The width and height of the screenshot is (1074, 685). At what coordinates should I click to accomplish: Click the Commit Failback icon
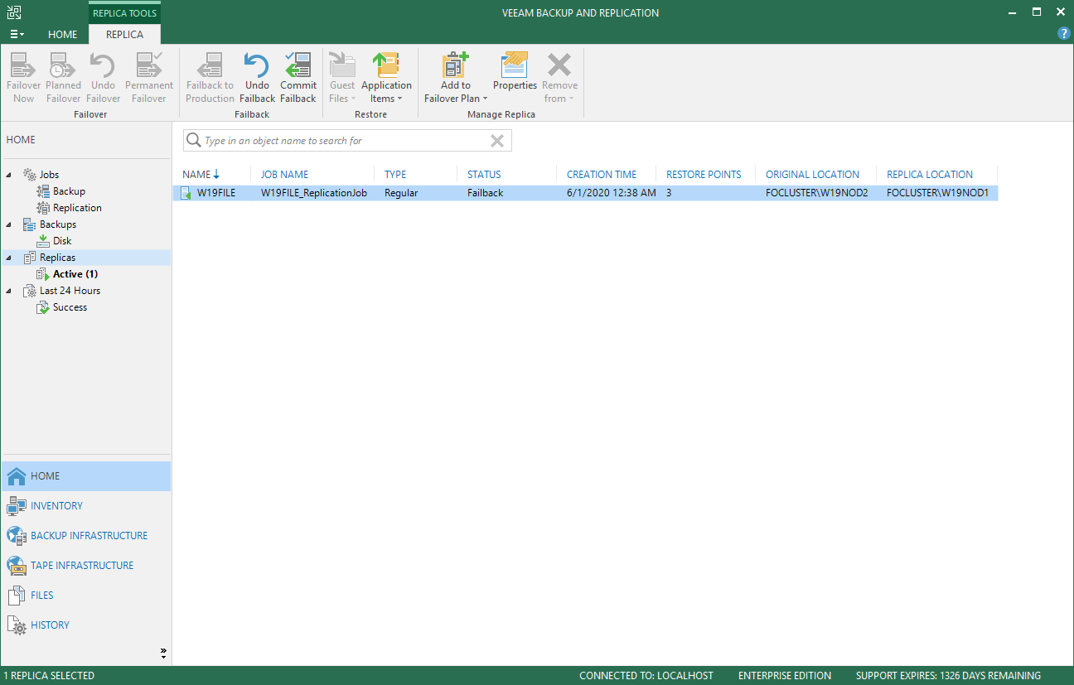pyautogui.click(x=298, y=65)
